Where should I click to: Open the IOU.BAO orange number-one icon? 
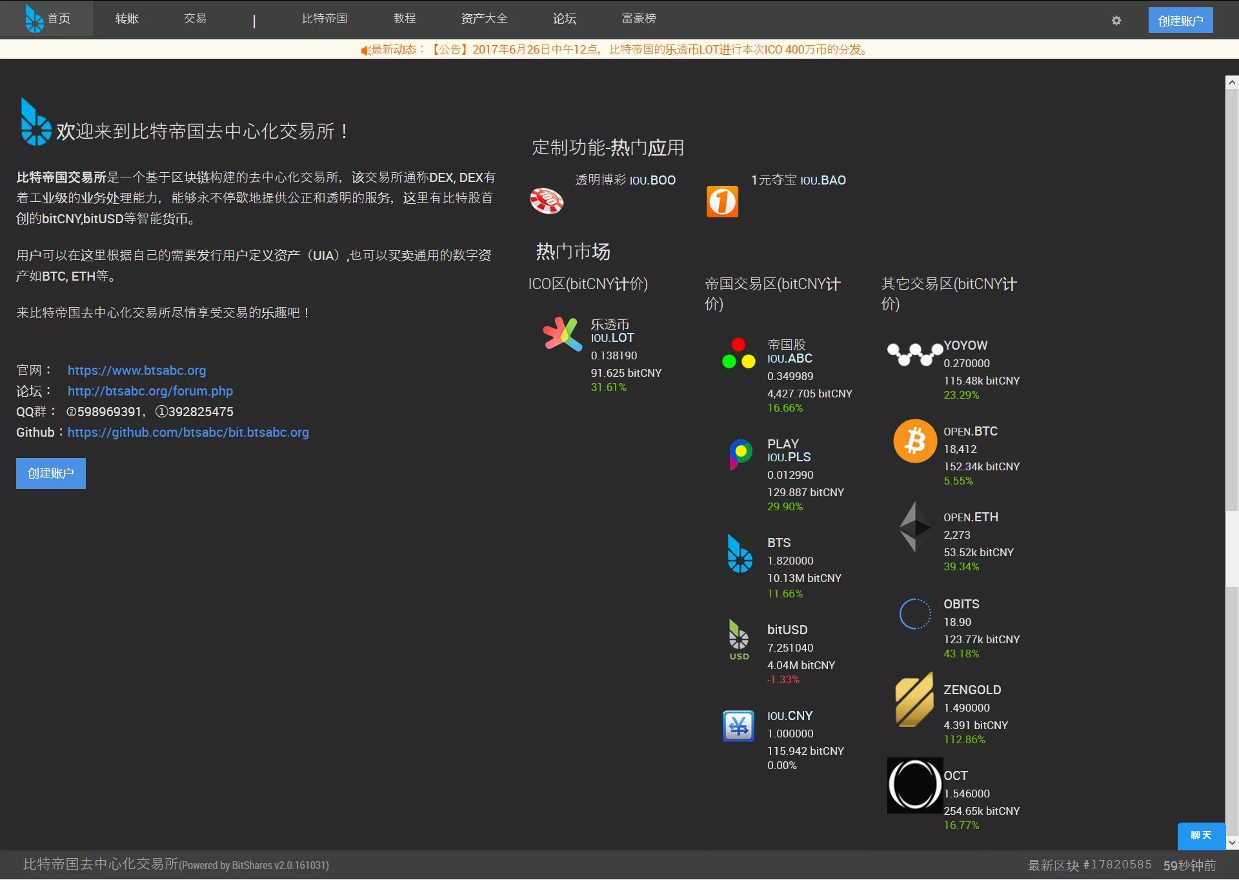[722, 202]
